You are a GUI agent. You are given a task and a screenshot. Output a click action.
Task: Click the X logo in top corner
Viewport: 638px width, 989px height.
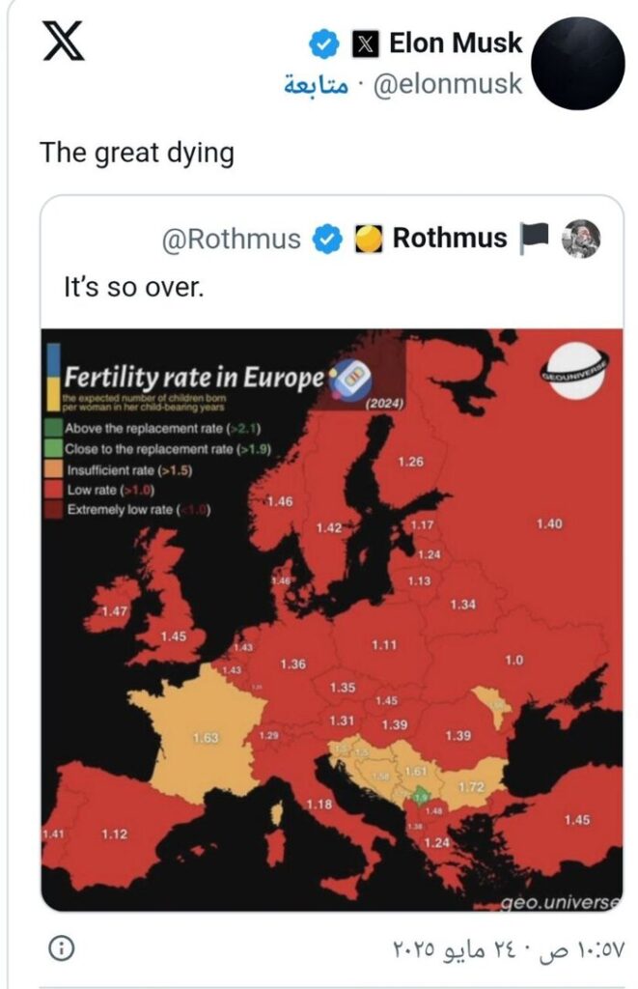click(63, 41)
